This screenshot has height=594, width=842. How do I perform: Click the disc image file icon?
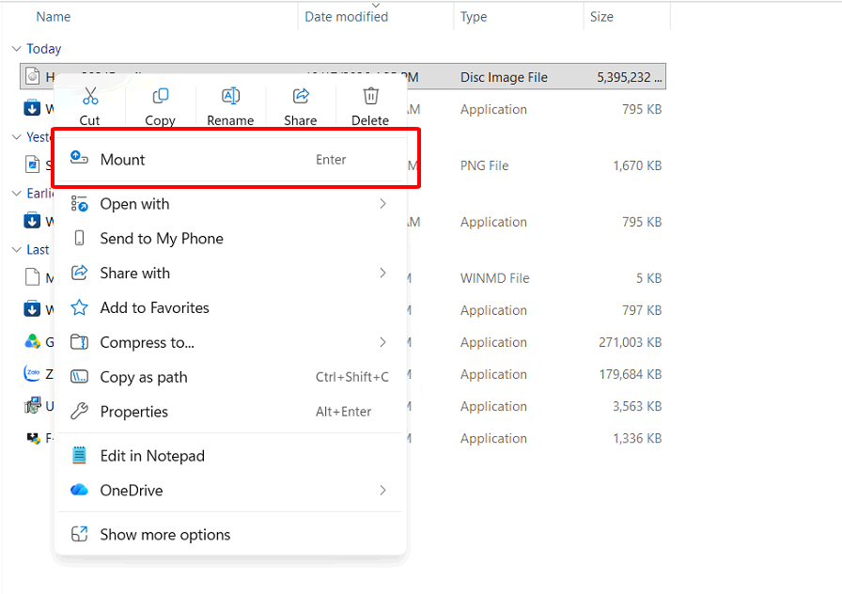[x=33, y=77]
